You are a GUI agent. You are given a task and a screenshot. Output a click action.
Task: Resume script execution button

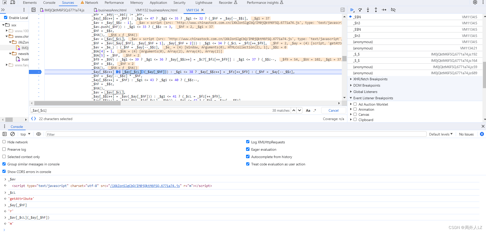[x=352, y=10]
